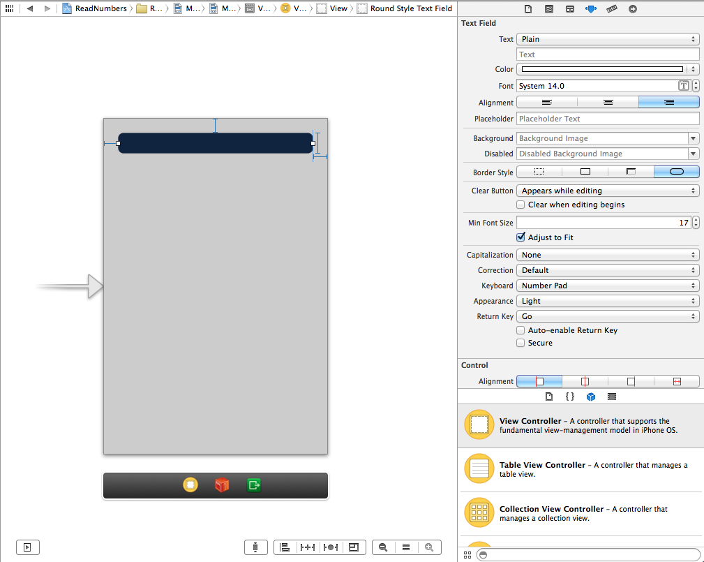Viewport: 704px width, 562px height.
Task: Open the Return Key dropdown showing Go
Action: coord(608,316)
